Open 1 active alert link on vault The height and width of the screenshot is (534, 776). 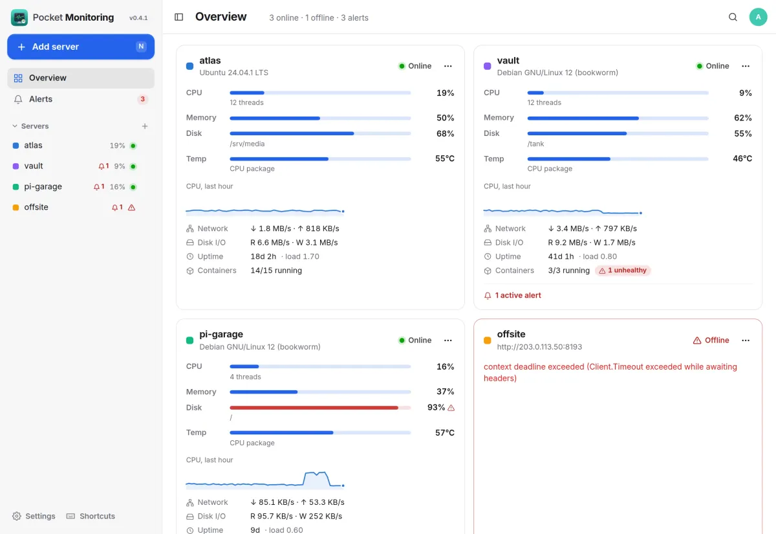[513, 295]
